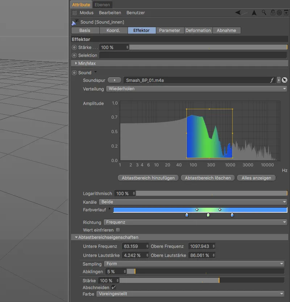Viewport: 290px width, 302px height.
Task: Click the Farbverlauf gradient bar
Action: point(200,210)
